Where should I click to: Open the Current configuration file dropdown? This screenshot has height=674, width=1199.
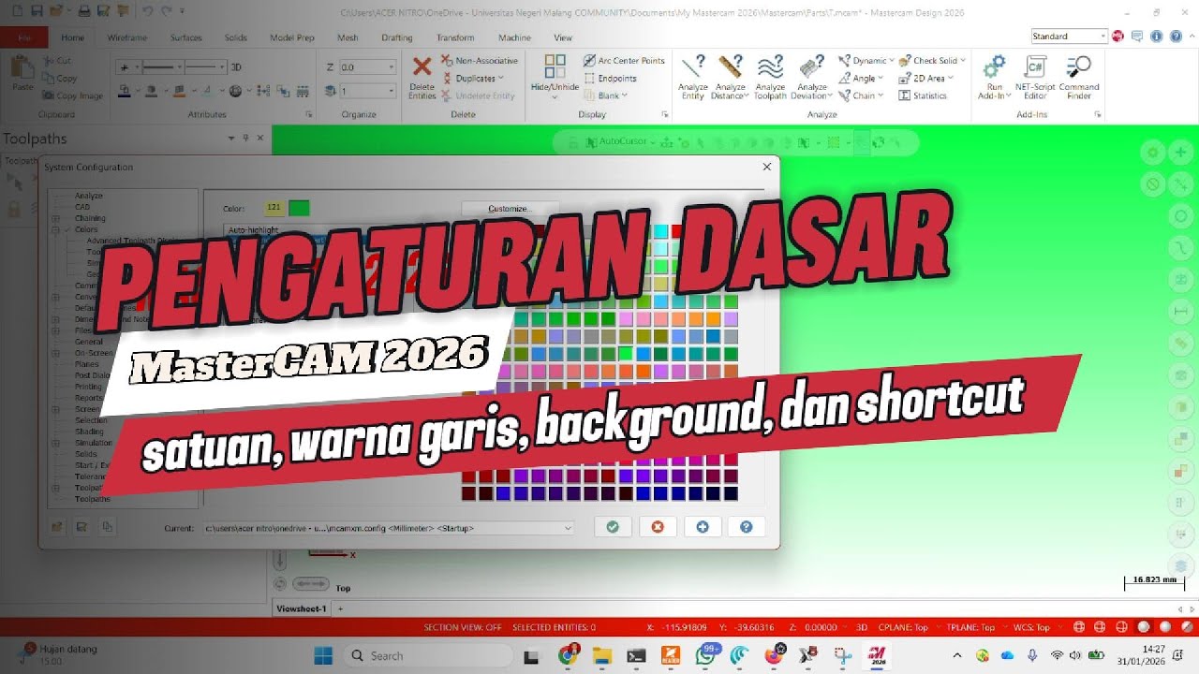pyautogui.click(x=568, y=528)
